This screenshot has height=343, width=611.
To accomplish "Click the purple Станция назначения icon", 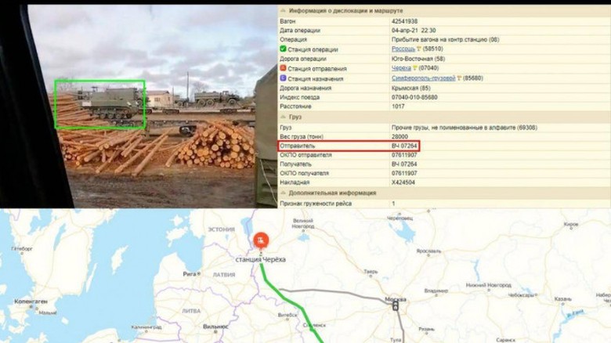I will pos(283,78).
